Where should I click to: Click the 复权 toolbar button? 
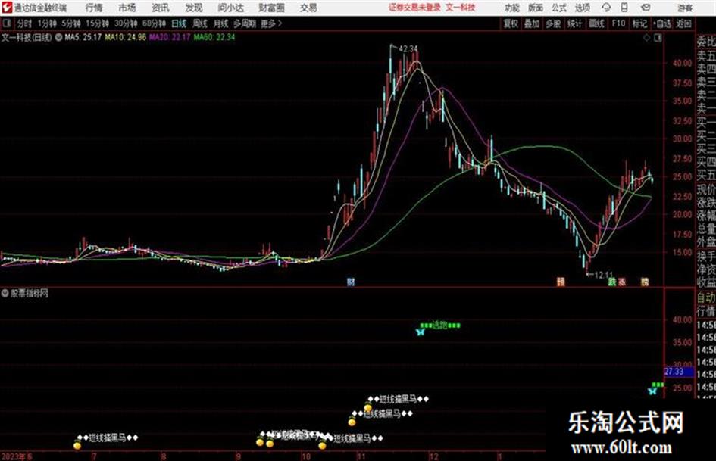coord(511,23)
